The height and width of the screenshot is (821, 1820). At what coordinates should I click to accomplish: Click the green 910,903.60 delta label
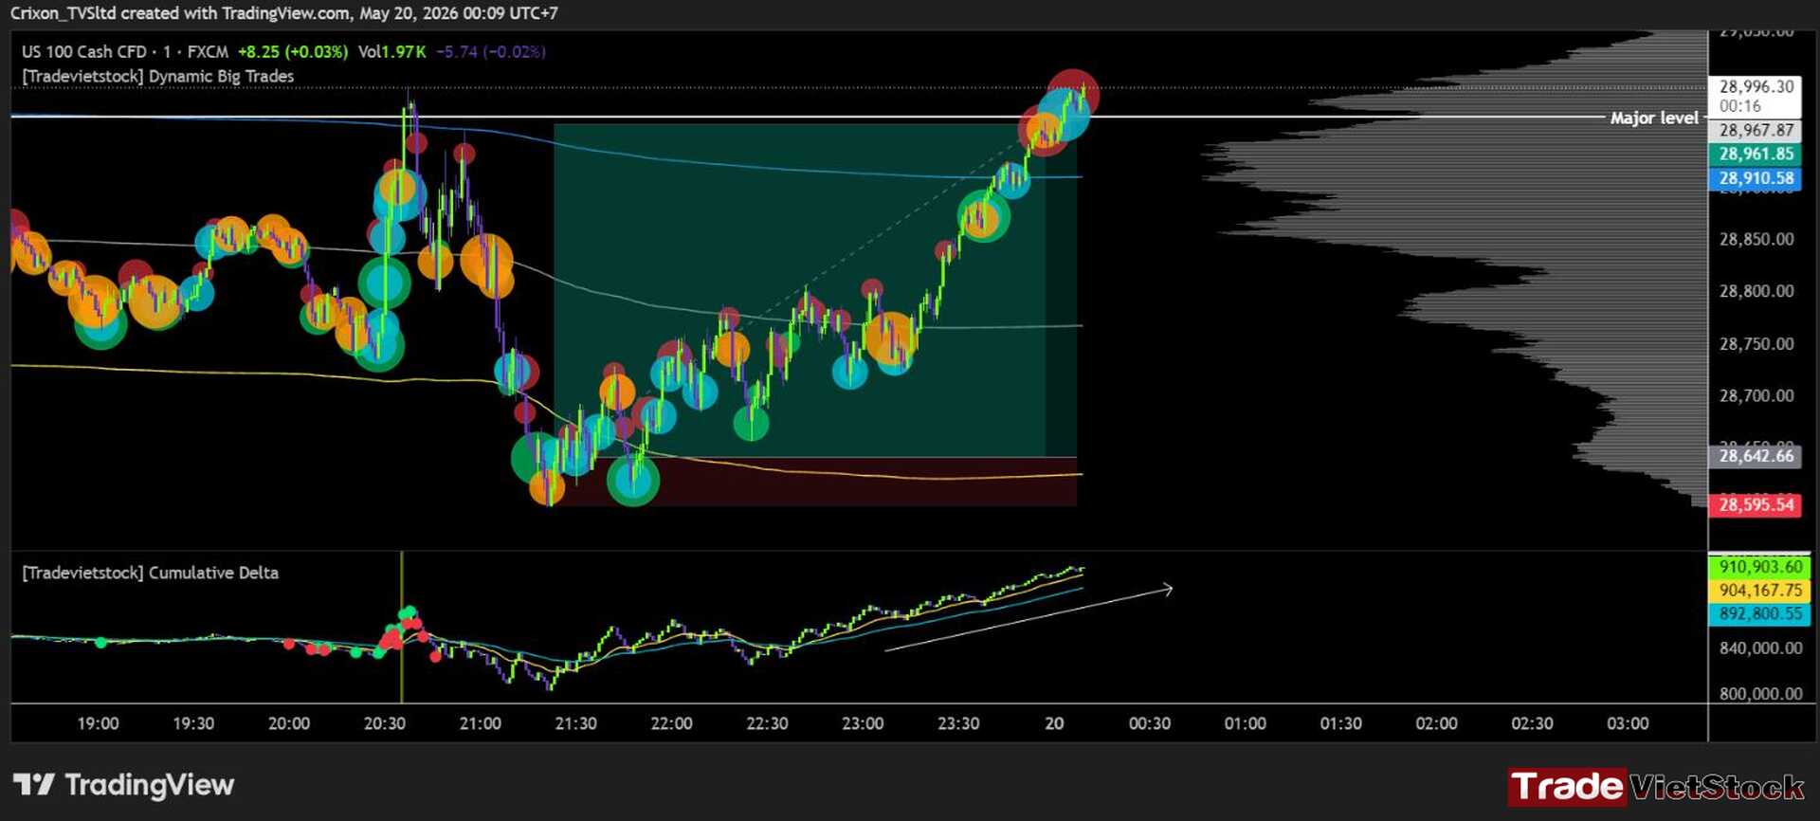1759,567
